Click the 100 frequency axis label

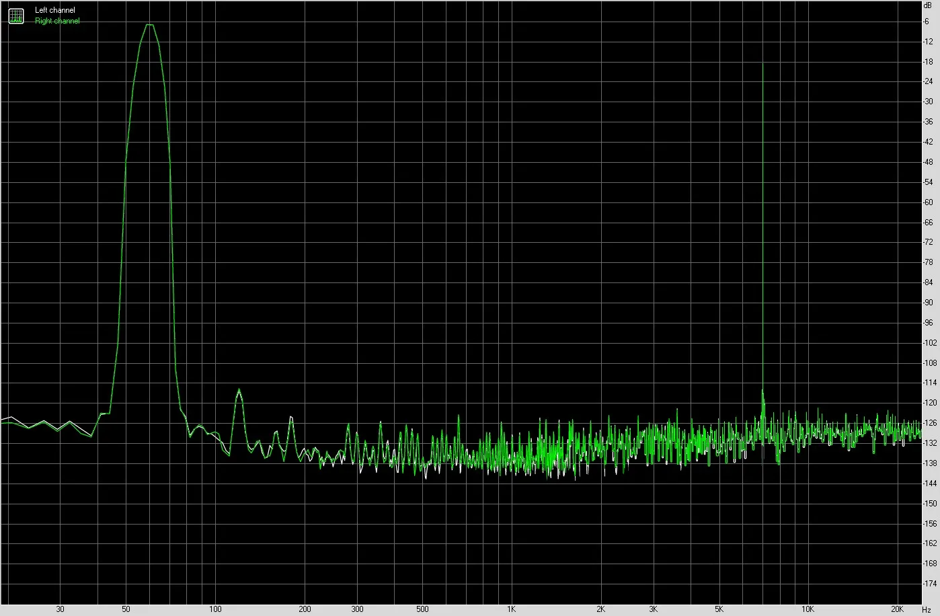[x=215, y=609]
